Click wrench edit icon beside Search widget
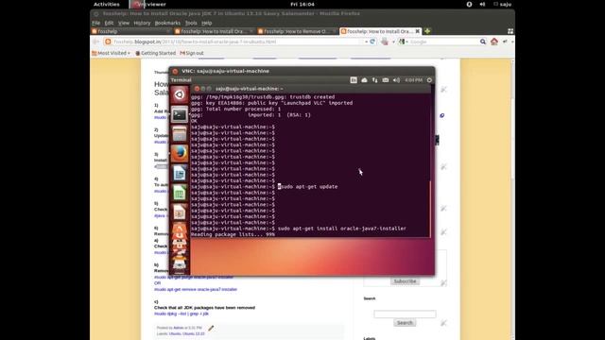Screen dimensions: 605x340 (x=443, y=323)
